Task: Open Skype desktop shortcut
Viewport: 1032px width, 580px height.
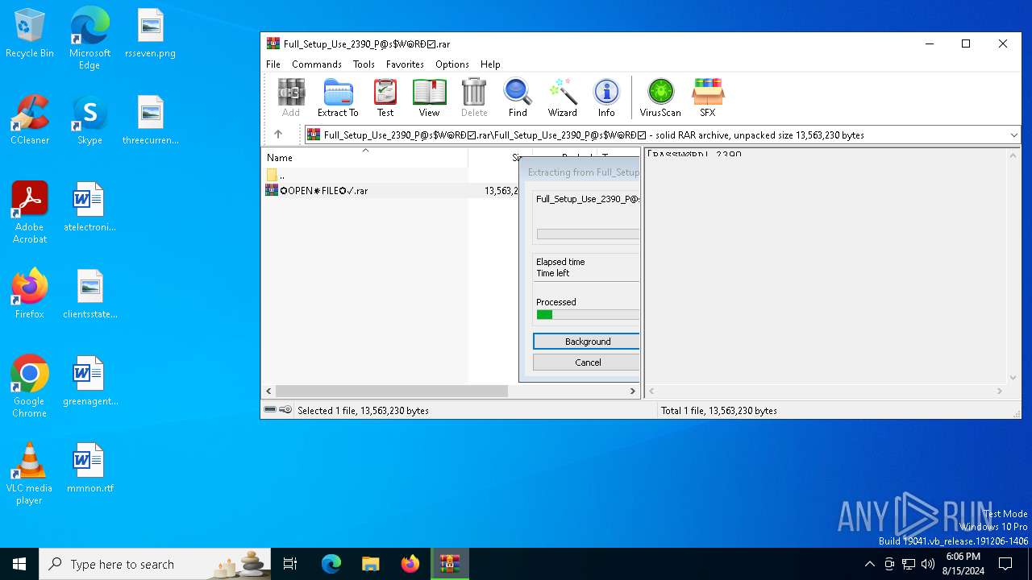Action: pyautogui.click(x=89, y=120)
